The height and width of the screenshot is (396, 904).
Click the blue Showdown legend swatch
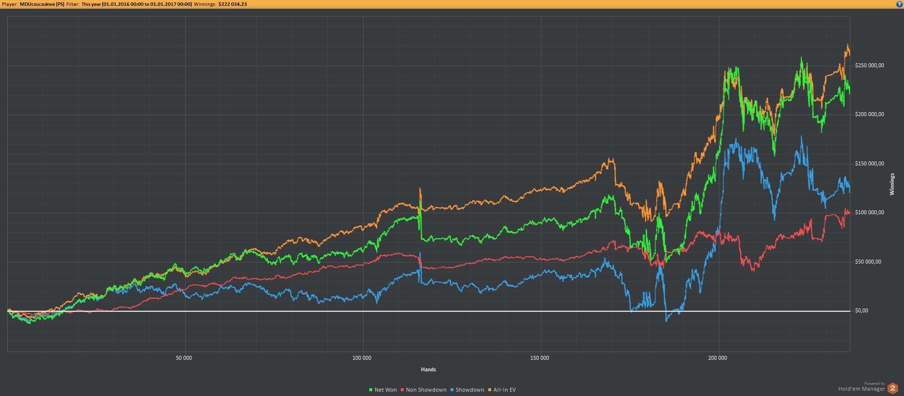pyautogui.click(x=452, y=390)
